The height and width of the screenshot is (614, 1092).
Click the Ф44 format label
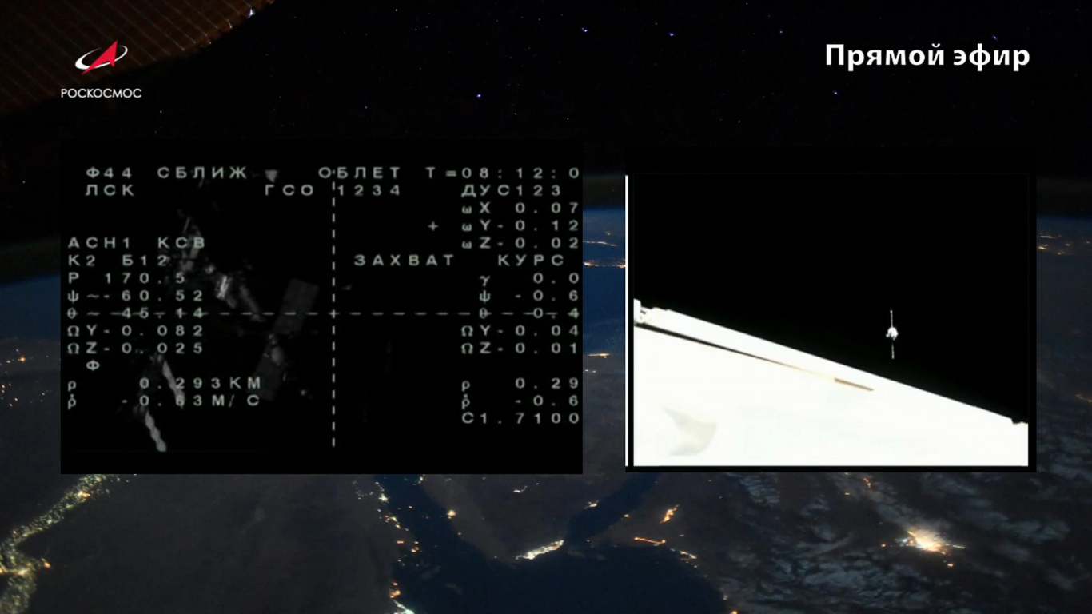(x=110, y=173)
